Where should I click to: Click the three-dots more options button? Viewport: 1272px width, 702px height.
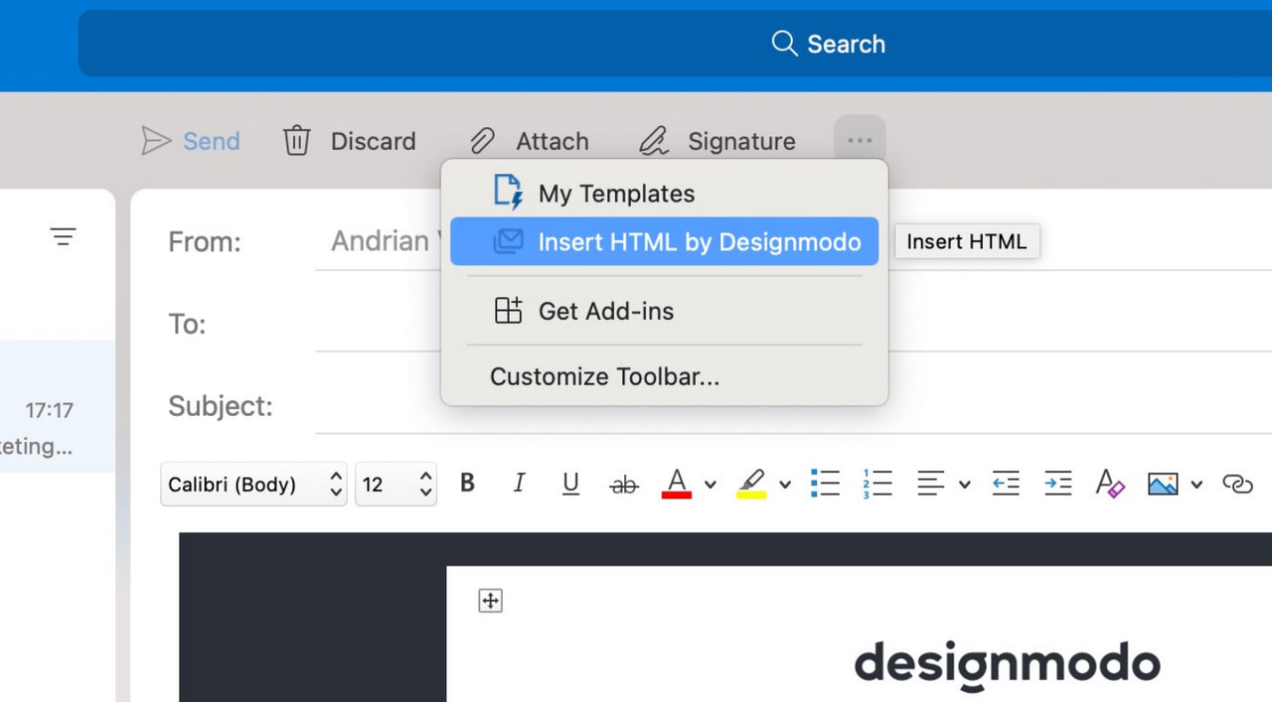click(860, 141)
